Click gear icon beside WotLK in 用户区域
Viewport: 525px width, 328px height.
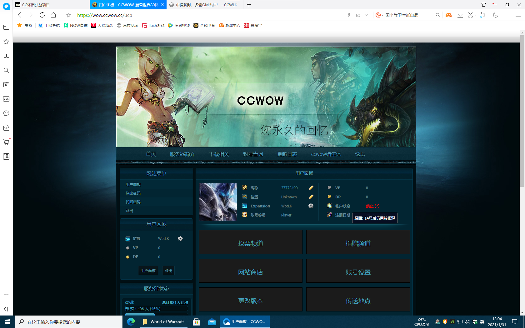pos(180,238)
